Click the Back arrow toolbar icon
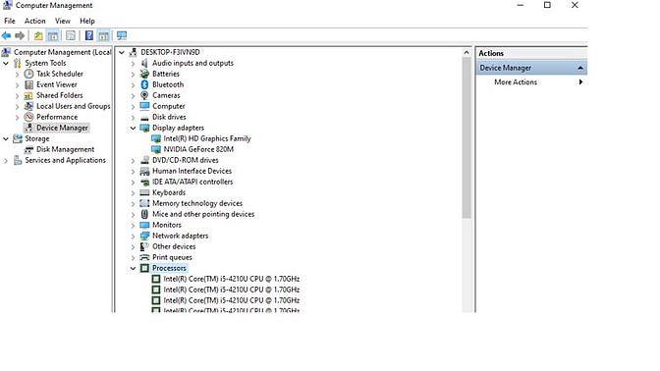 click(x=6, y=35)
